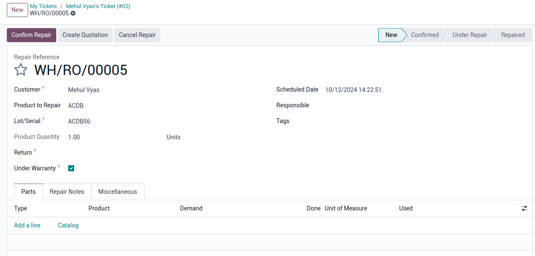
Task: Show Customer field help tooltip icon
Action: pyautogui.click(x=43, y=88)
